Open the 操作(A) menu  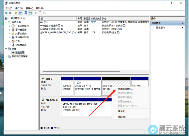19,8
